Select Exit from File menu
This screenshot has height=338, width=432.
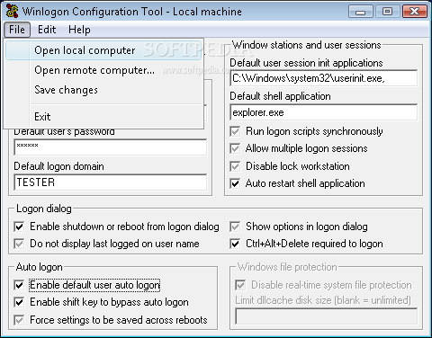(x=103, y=116)
